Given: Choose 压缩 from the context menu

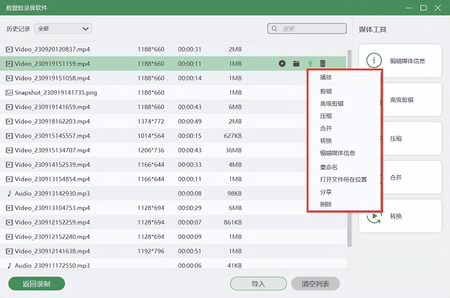Looking at the screenshot, I should [x=326, y=116].
